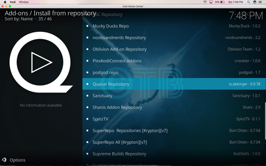Select Sanctuary repository
266x166 pixels.
click(174, 96)
